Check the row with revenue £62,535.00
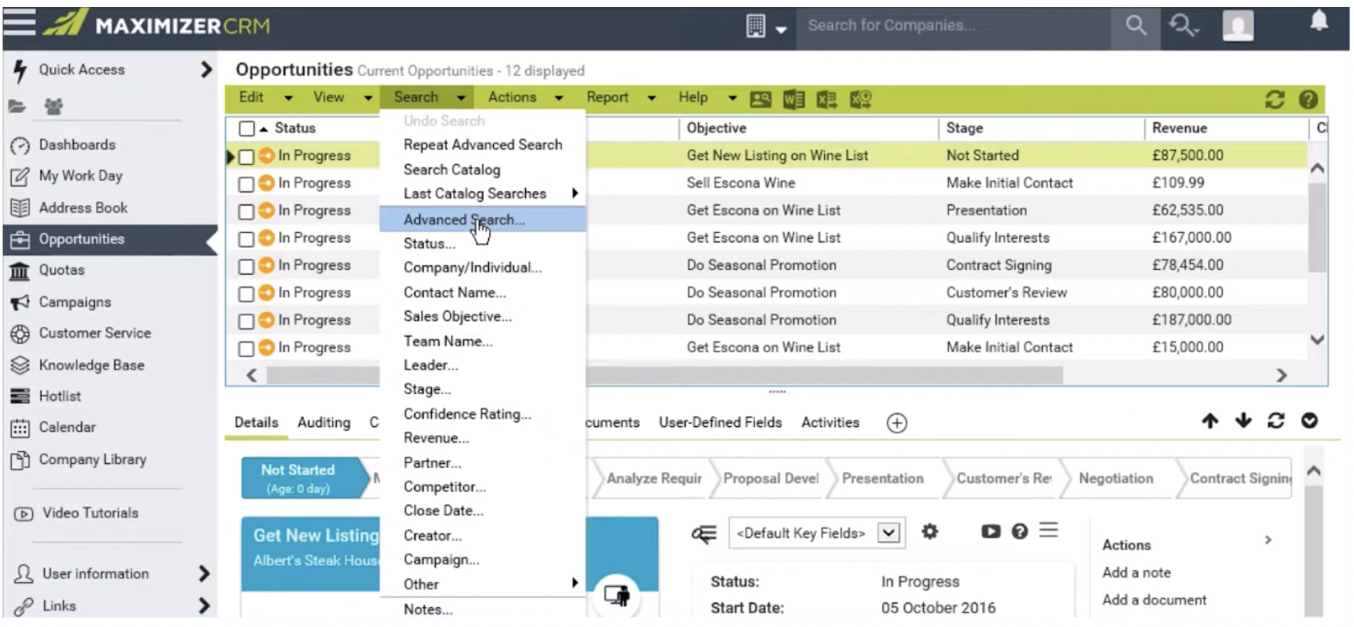 tap(246, 212)
